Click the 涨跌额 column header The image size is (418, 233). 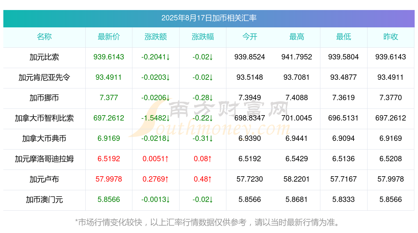pos(156,37)
